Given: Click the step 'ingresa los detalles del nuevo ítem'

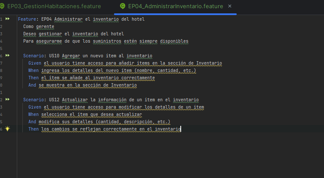Looking at the screenshot, I should pyautogui.click(x=86, y=71).
